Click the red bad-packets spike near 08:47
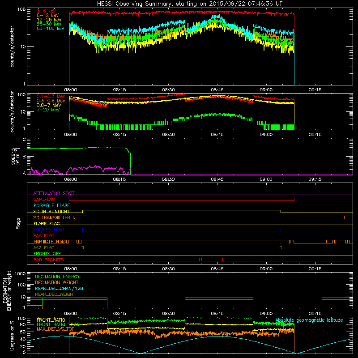The width and height of the screenshot is (358, 358). pos(223,260)
